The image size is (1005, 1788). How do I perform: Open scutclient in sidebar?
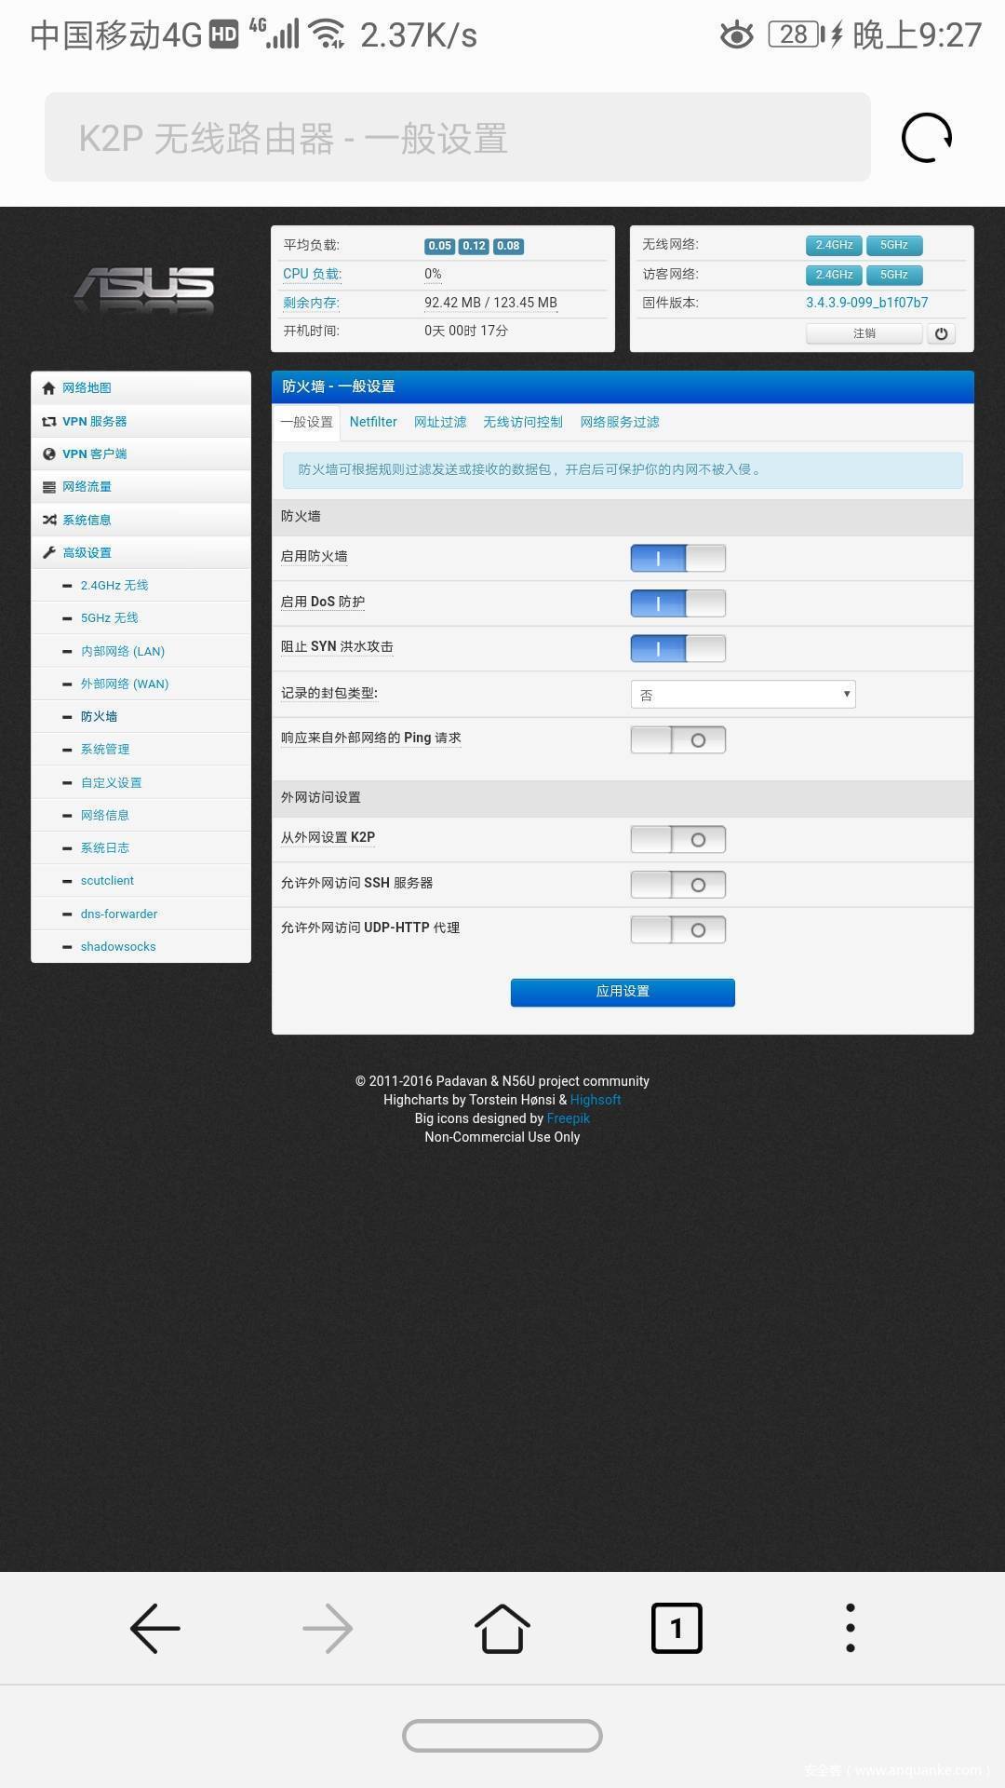pos(141,880)
